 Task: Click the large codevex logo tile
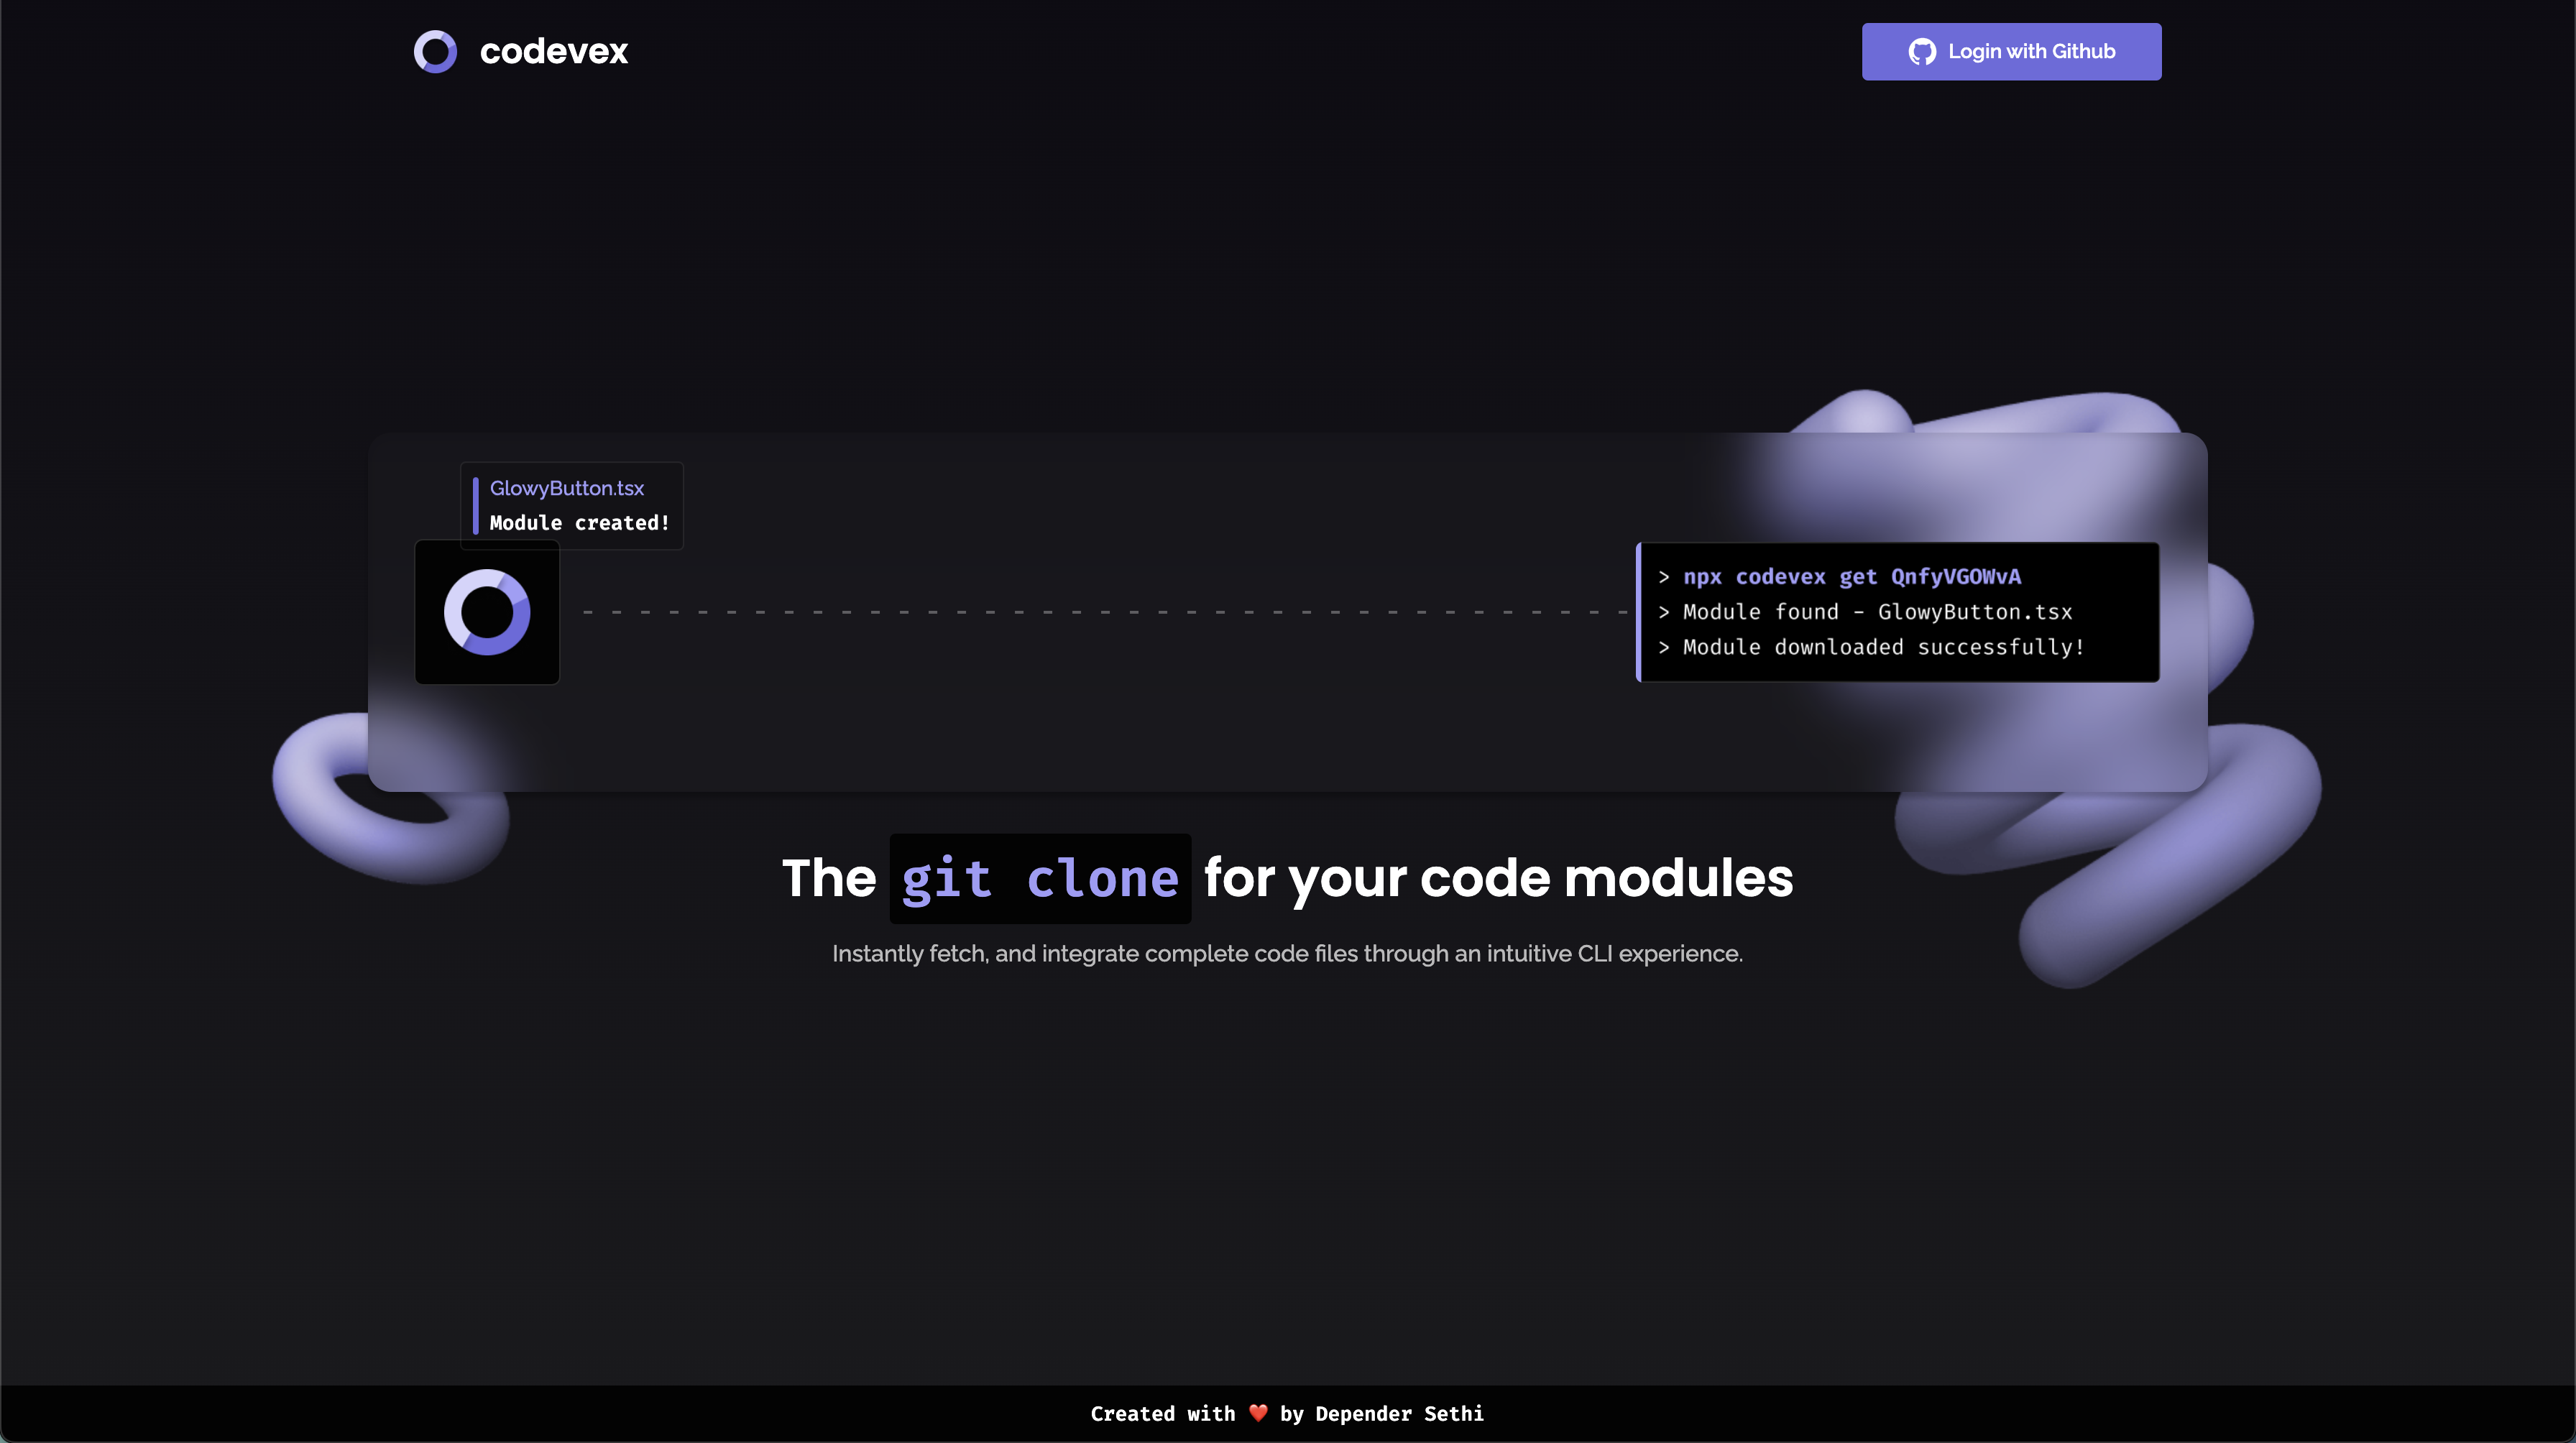(487, 612)
